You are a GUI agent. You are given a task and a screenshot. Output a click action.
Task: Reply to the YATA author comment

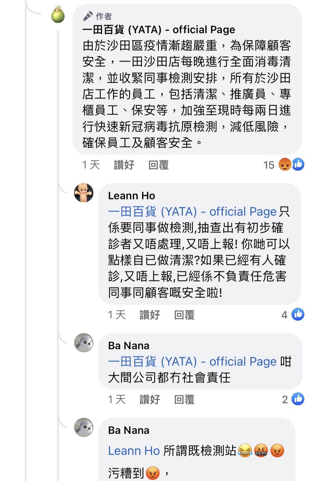click(x=158, y=165)
